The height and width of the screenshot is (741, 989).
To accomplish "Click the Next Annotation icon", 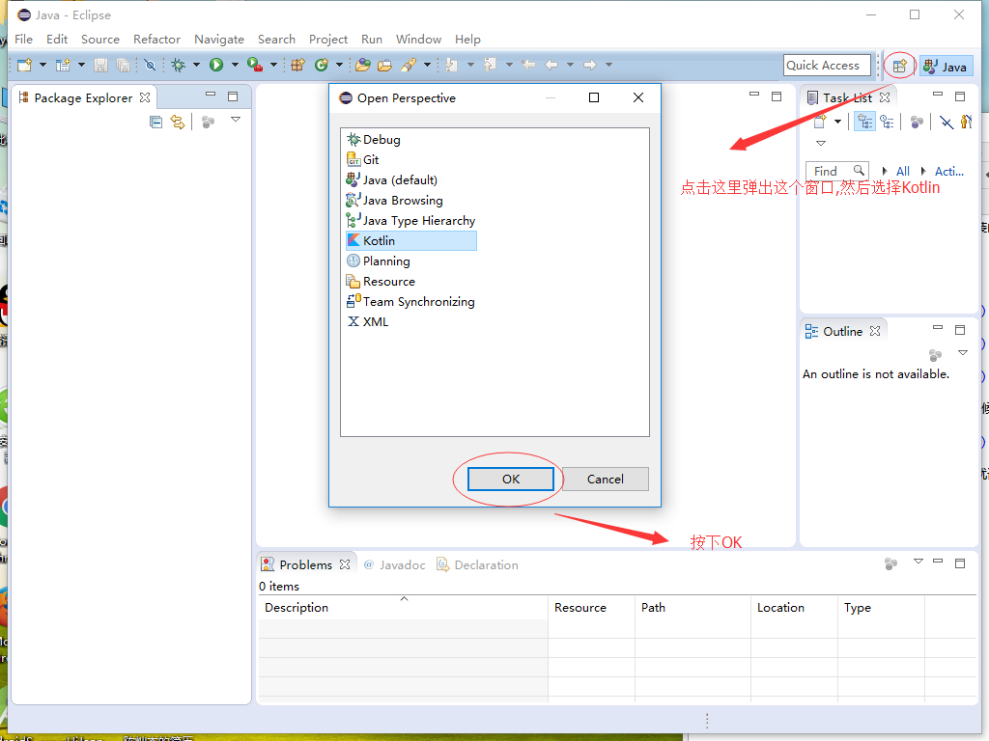I will (452, 65).
